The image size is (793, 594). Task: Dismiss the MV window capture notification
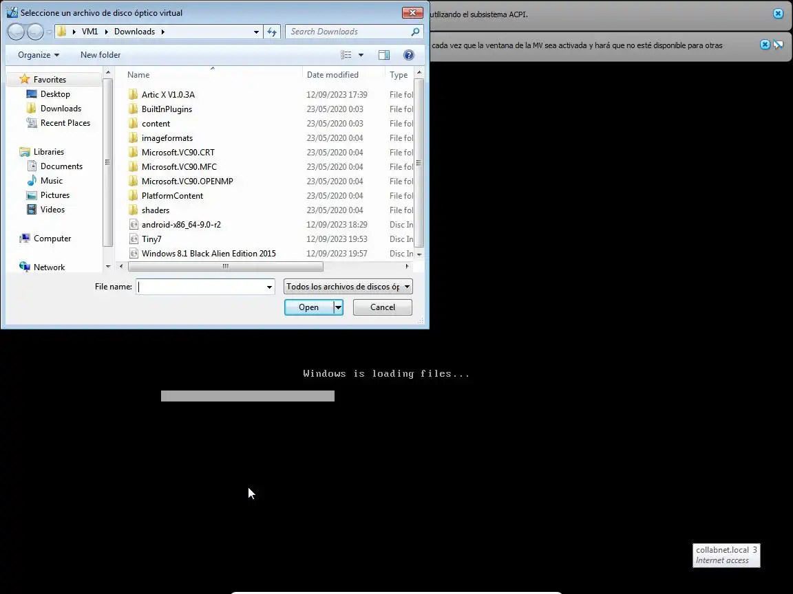[x=765, y=45]
